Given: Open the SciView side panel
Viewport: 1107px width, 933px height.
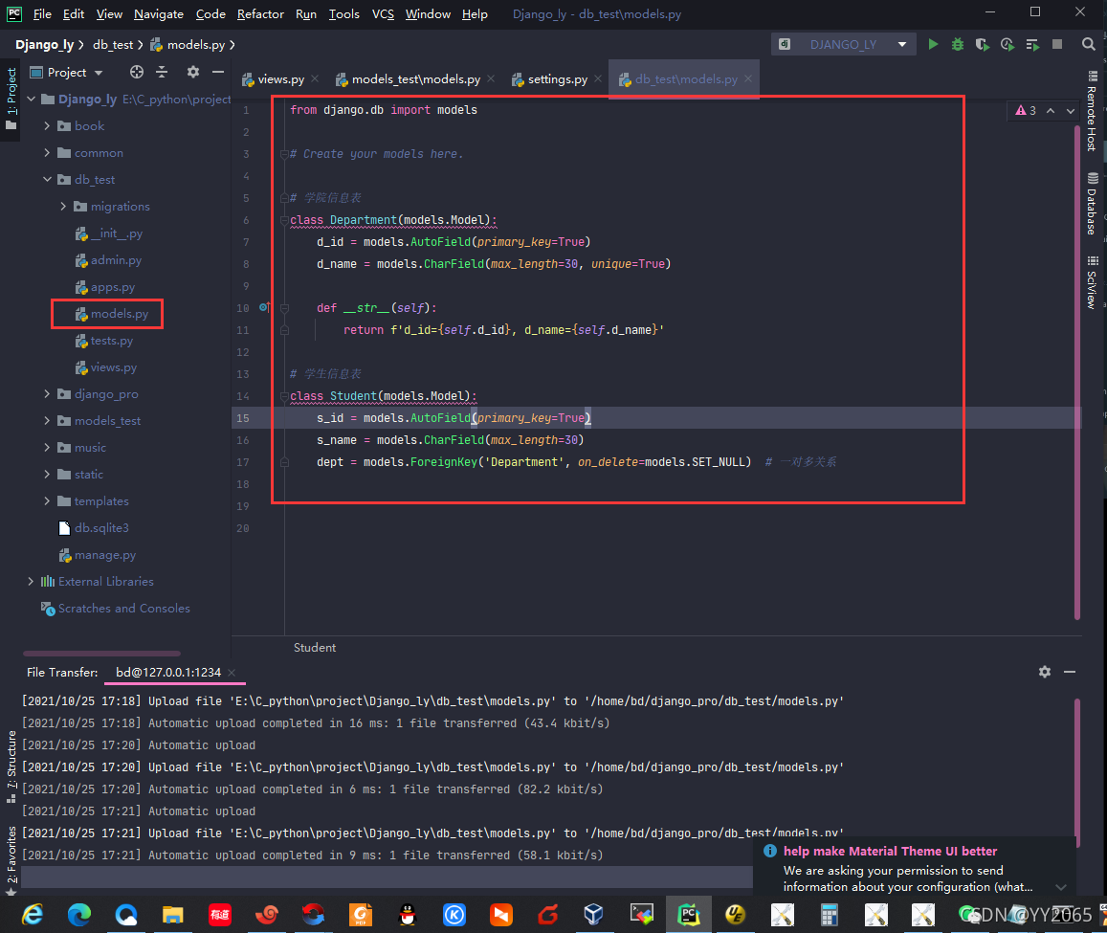Looking at the screenshot, I should 1093,282.
